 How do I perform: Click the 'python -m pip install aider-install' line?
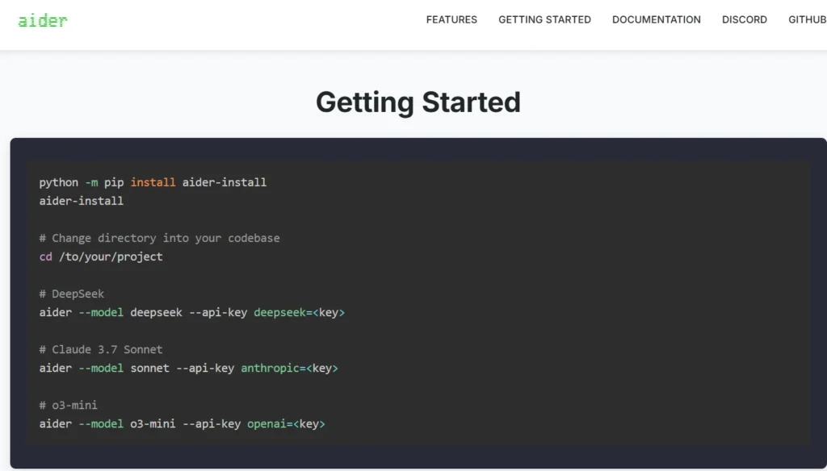click(153, 182)
